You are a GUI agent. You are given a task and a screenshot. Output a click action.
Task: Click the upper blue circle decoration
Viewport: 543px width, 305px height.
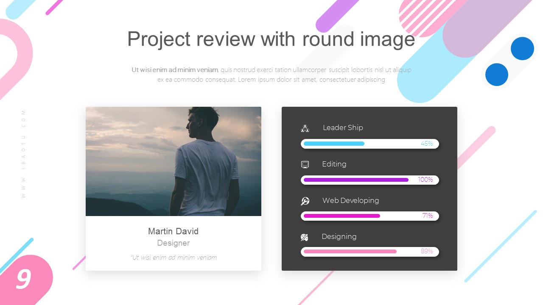[x=522, y=48]
